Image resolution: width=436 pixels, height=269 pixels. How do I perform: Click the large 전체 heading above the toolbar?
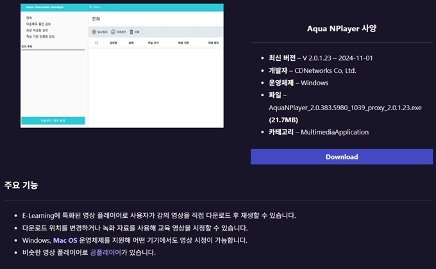coord(96,19)
